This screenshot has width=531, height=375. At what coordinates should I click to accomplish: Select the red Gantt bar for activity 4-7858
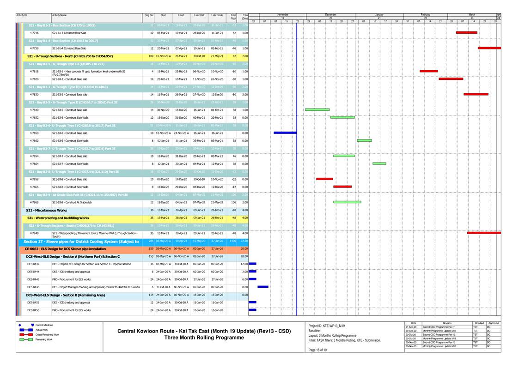(324, 179)
